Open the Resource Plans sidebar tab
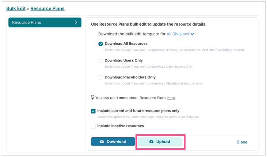Image resolution: width=267 pixels, height=157 pixels. [45, 22]
